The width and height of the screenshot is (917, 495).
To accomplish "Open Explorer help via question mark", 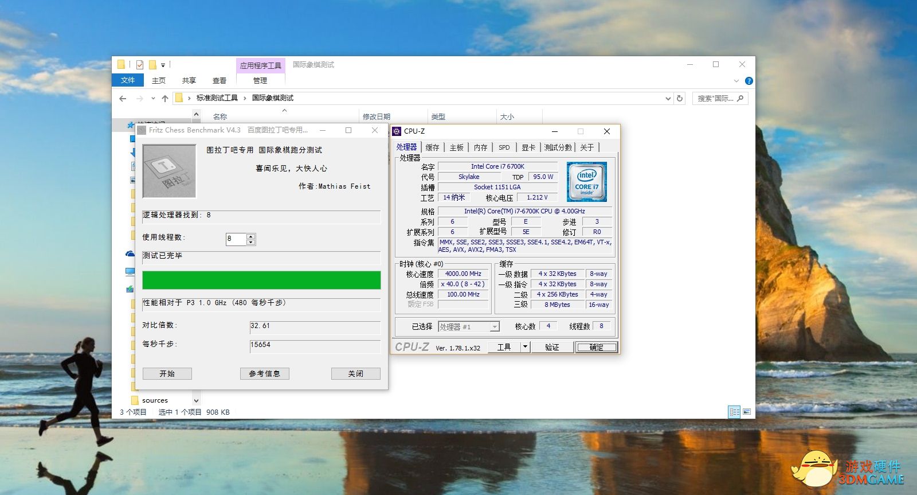I will [x=749, y=81].
